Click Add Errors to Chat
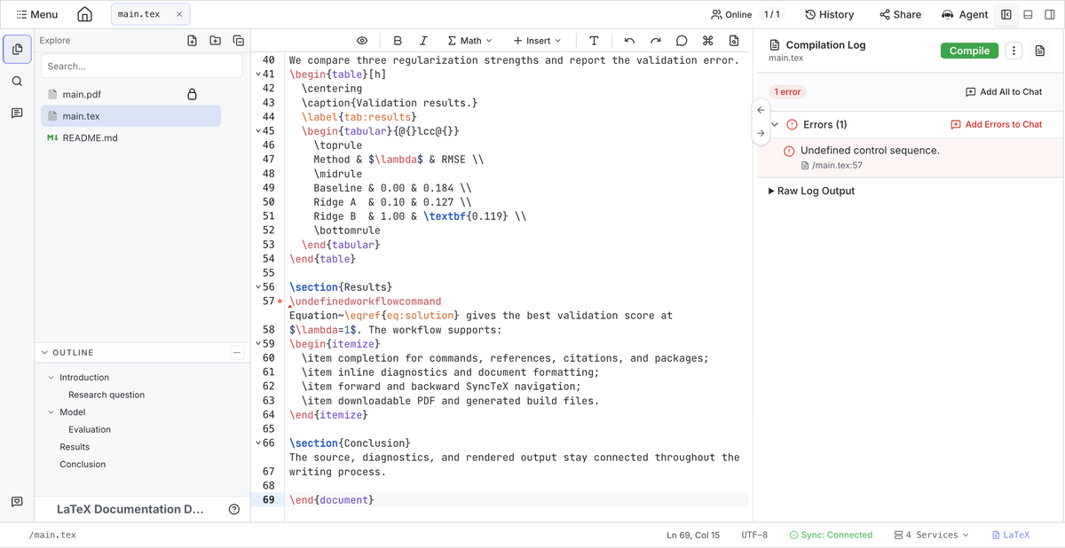The height and width of the screenshot is (548, 1065). tap(997, 125)
